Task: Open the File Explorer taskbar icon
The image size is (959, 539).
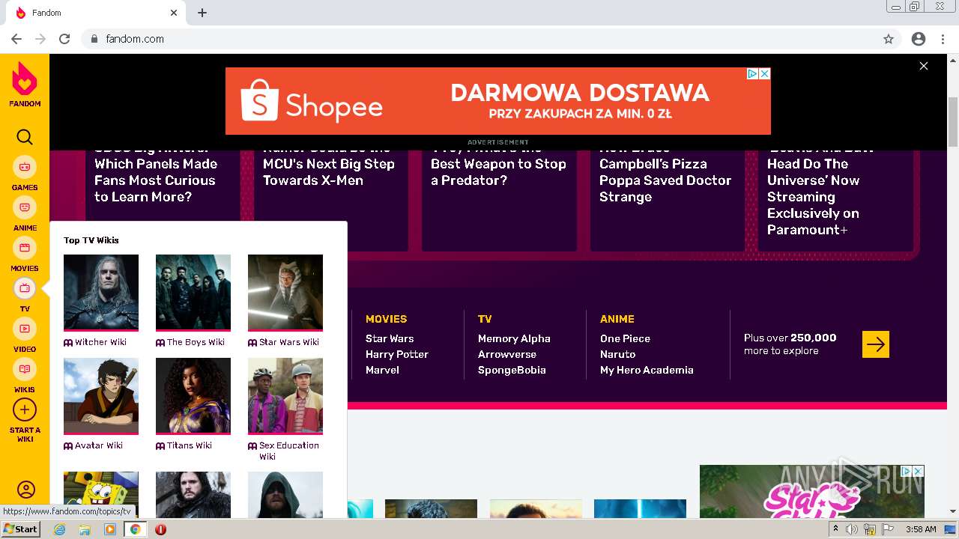Action: pos(85,529)
